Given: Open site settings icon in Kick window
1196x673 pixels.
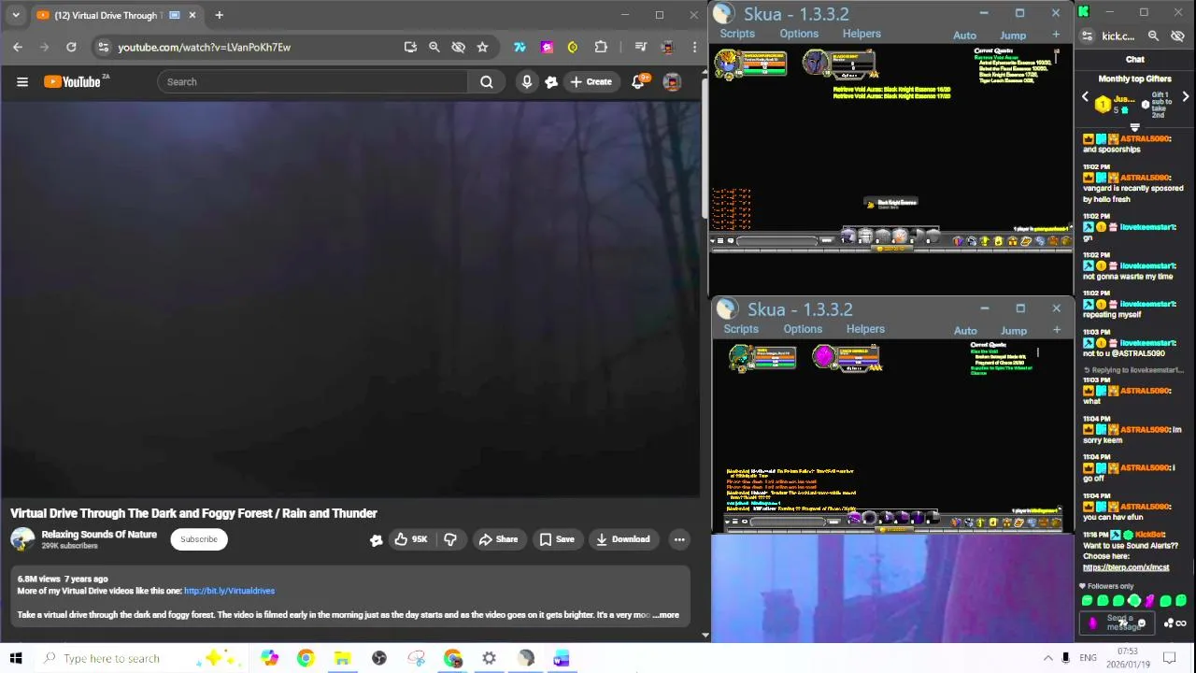Looking at the screenshot, I should (1087, 36).
